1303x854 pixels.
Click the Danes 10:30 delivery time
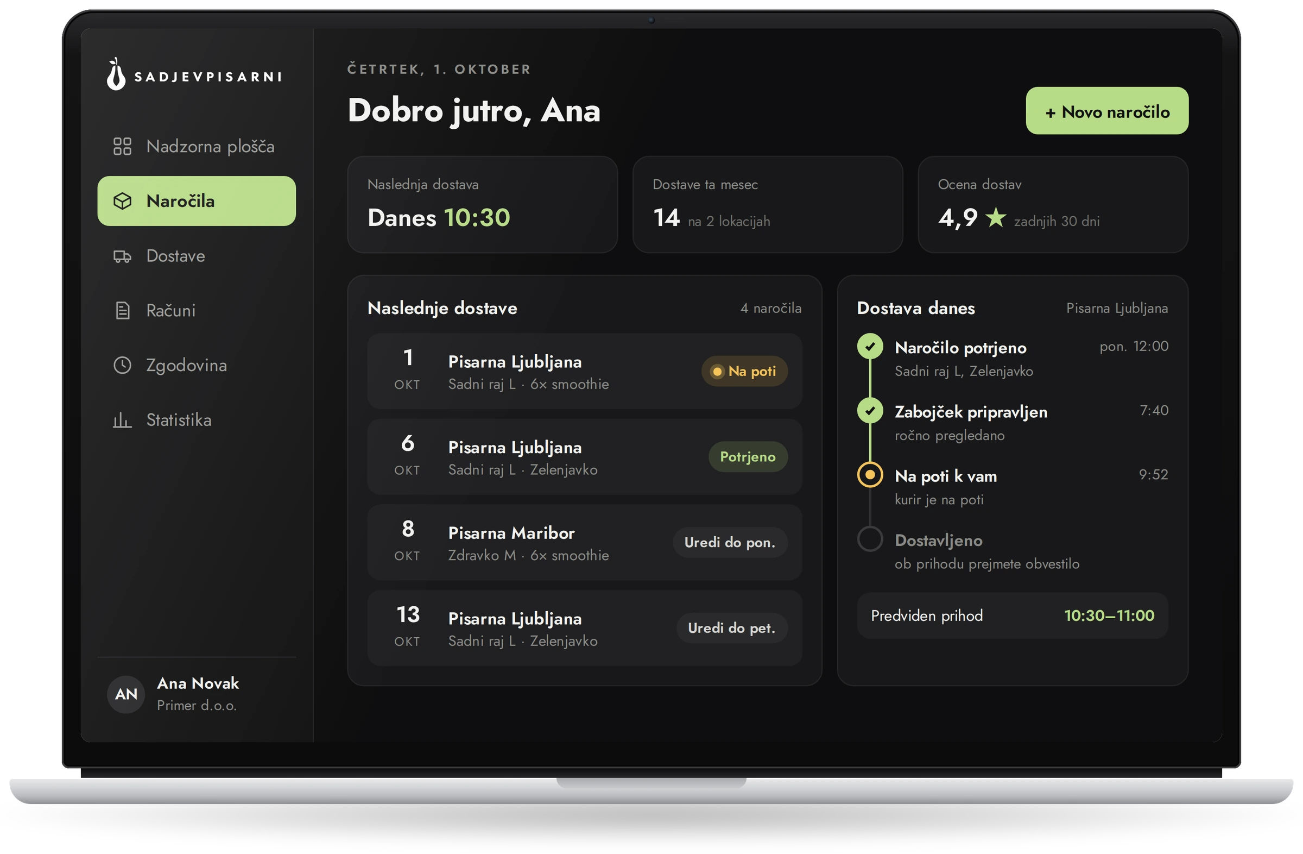[439, 217]
